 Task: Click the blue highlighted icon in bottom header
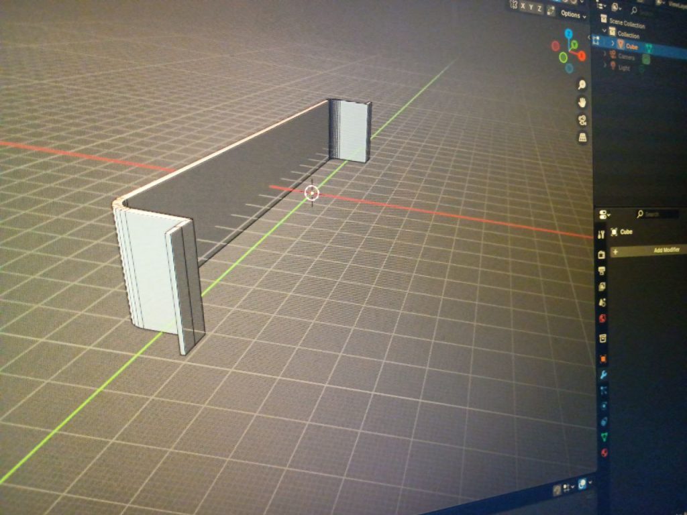[x=582, y=483]
